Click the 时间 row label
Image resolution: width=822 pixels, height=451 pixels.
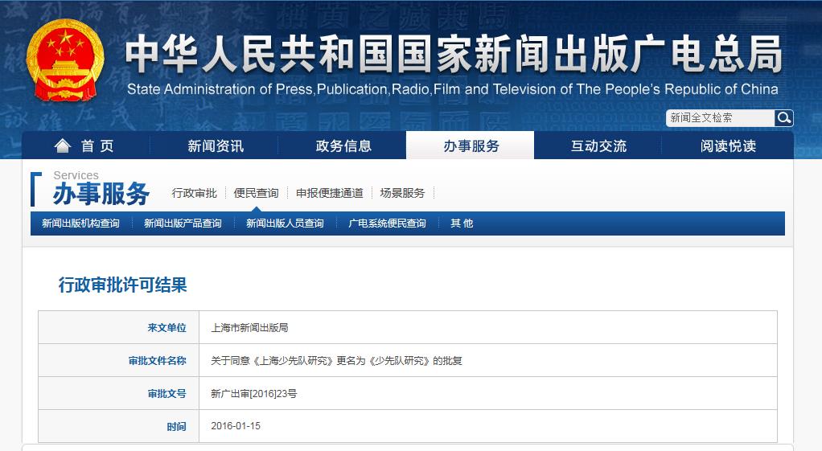click(x=177, y=427)
